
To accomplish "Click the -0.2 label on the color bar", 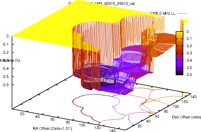I will click(x=188, y=46).
